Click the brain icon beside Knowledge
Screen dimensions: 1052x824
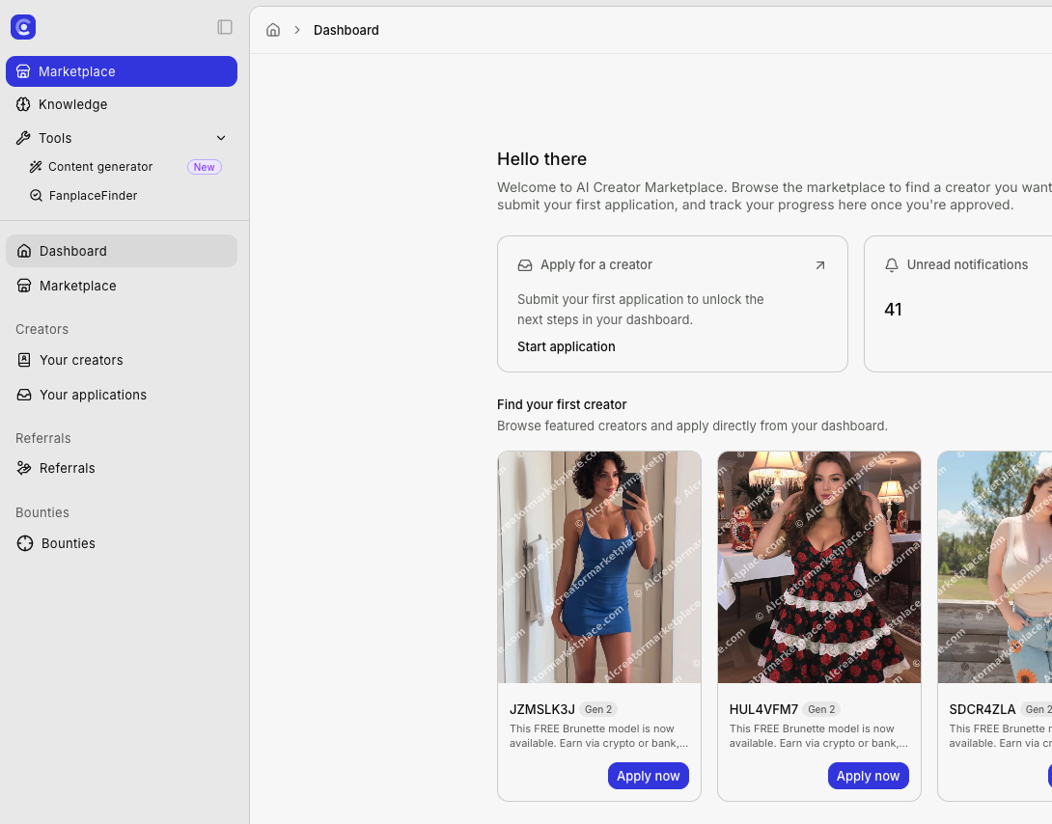[23, 104]
